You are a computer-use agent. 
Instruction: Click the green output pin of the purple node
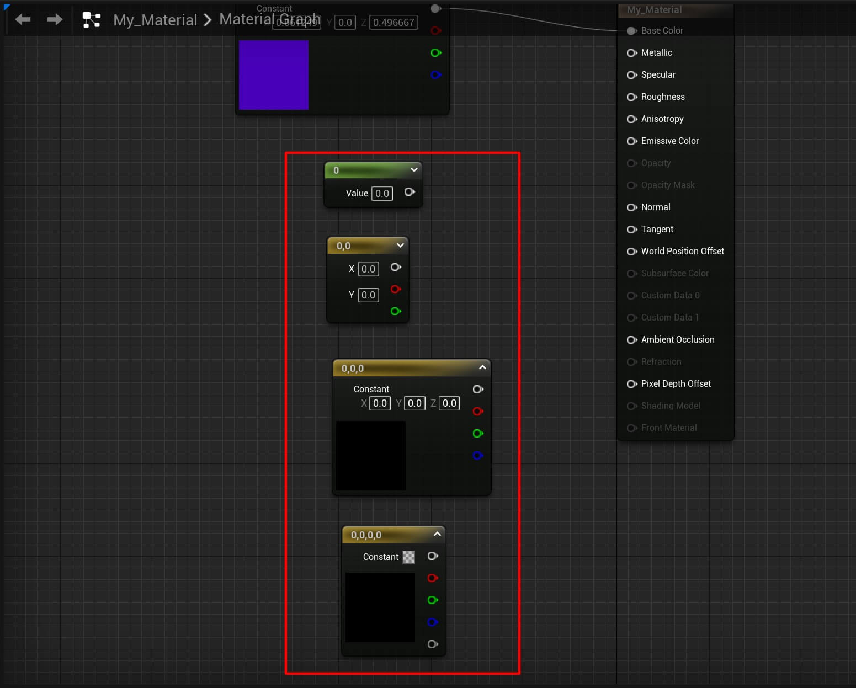coord(436,53)
